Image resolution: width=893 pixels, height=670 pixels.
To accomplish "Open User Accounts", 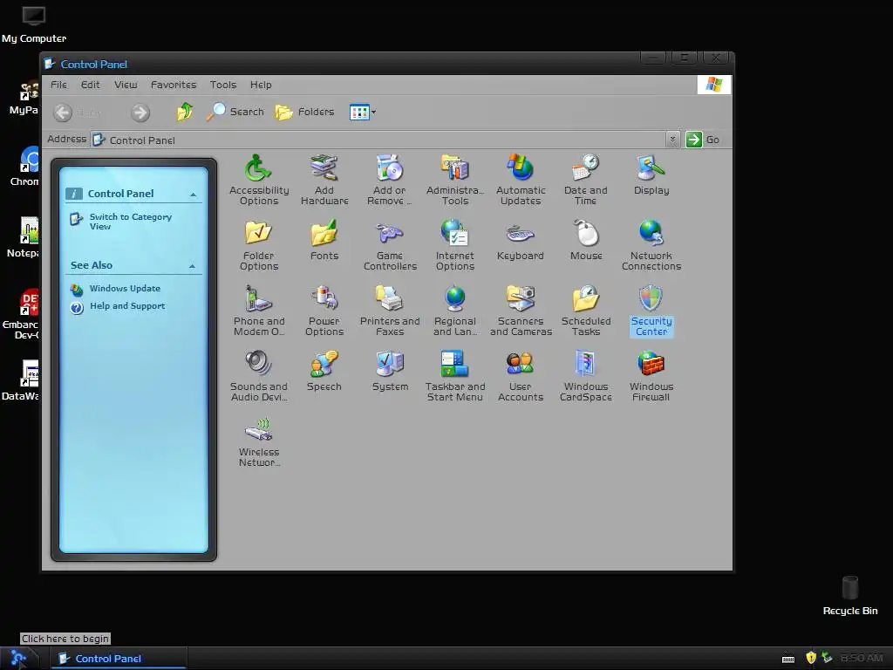I will [521, 375].
